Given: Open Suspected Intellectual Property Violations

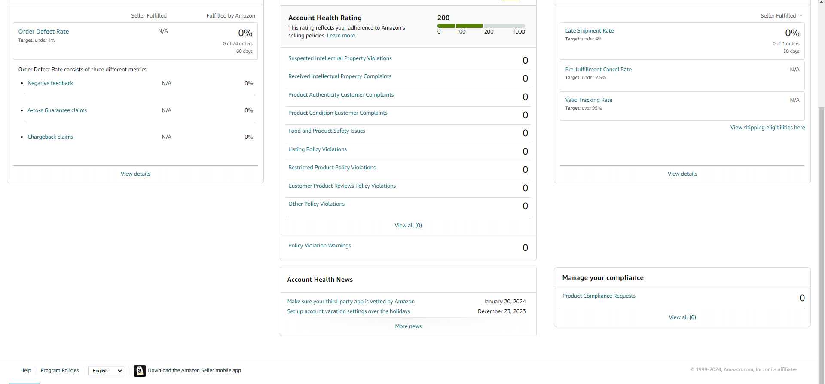Looking at the screenshot, I should tap(340, 58).
